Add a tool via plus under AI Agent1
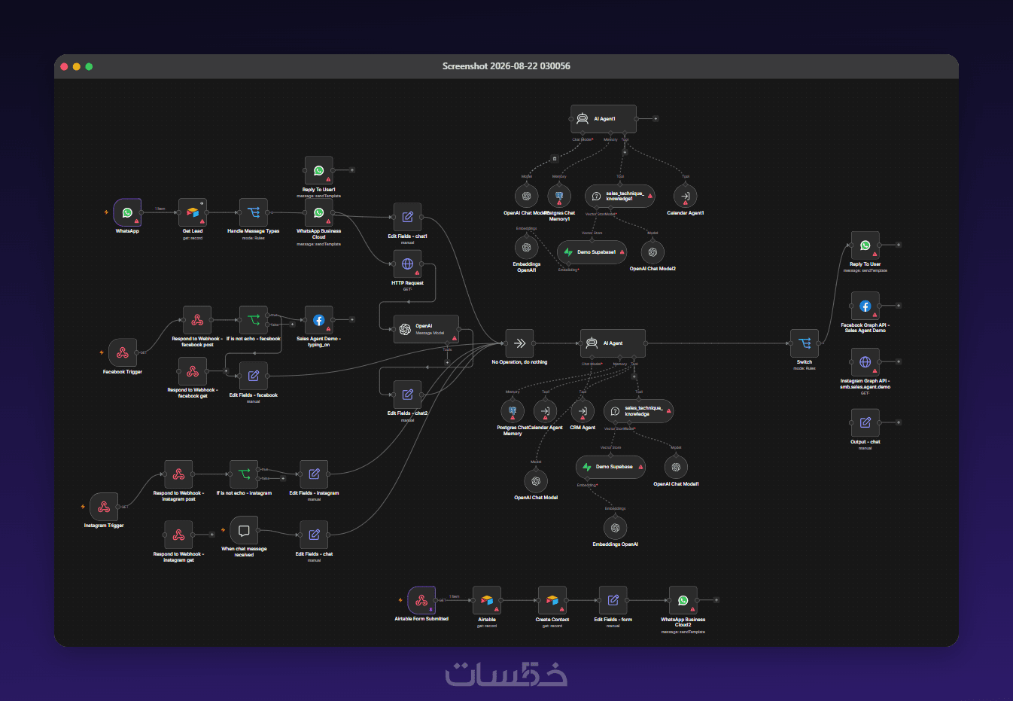The width and height of the screenshot is (1013, 701). pyautogui.click(x=625, y=152)
